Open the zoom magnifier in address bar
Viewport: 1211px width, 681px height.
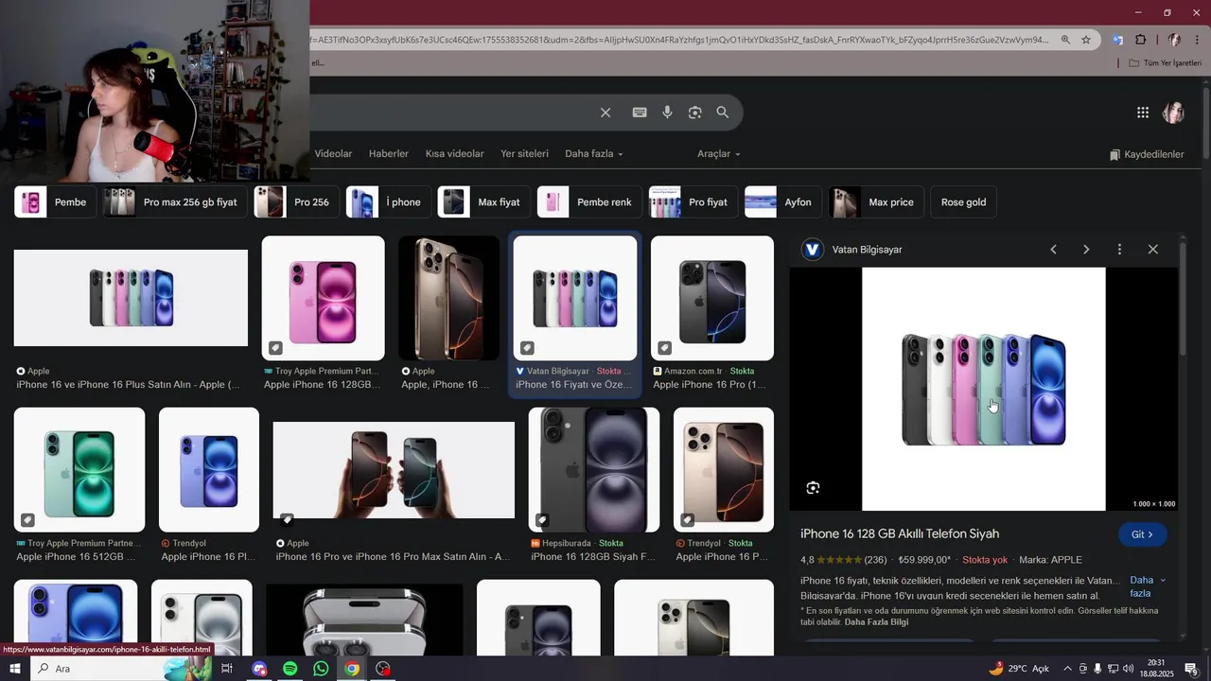point(1065,40)
